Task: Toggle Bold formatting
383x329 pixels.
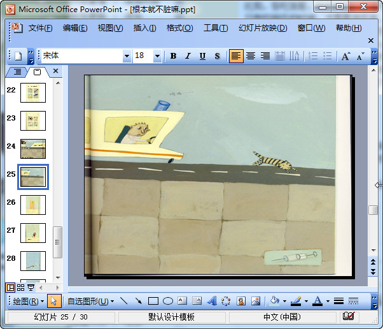Action: [x=173, y=56]
